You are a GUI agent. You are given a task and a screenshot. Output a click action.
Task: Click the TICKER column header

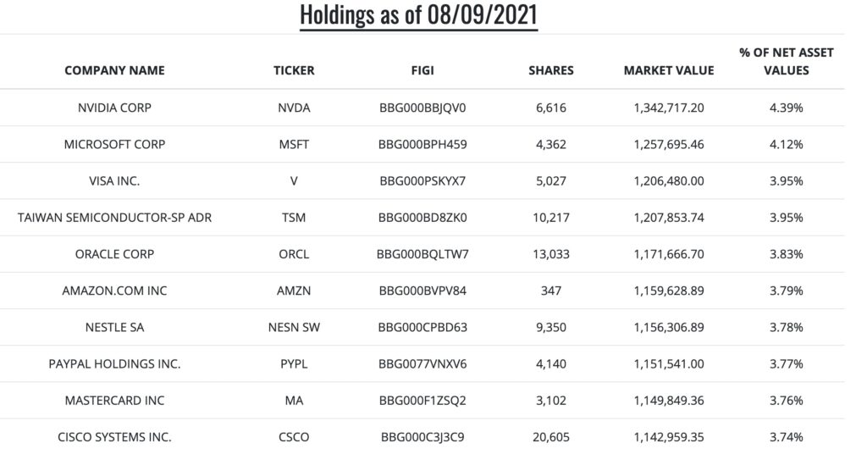tap(294, 70)
